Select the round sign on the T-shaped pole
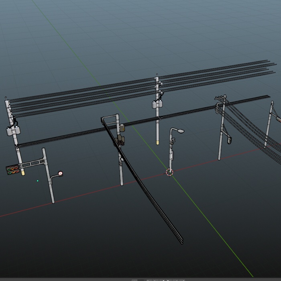Viewport: 281px width, 281px height. (61, 173)
